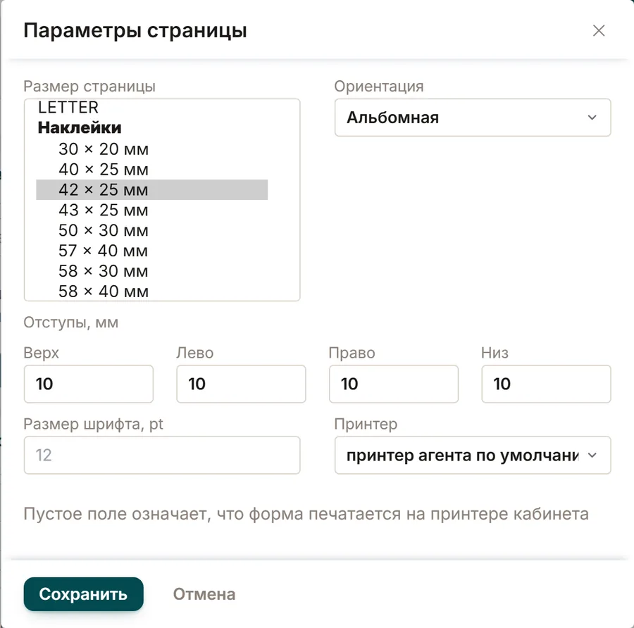Choose the 40 × 25 мм sticker size
The width and height of the screenshot is (634, 628).
point(151,170)
